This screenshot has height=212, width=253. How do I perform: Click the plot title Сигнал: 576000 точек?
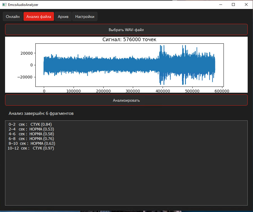pyautogui.click(x=129, y=39)
